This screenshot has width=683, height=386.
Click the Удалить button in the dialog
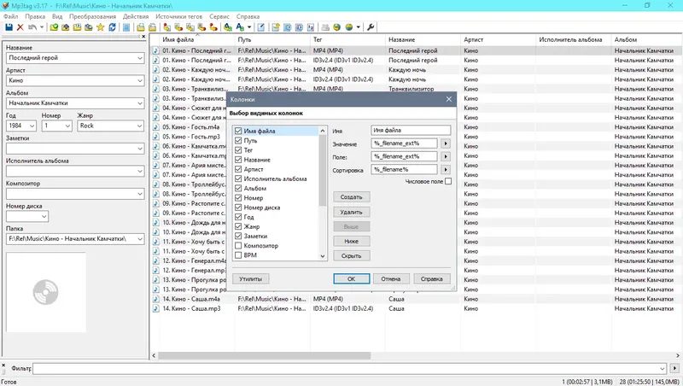click(352, 212)
